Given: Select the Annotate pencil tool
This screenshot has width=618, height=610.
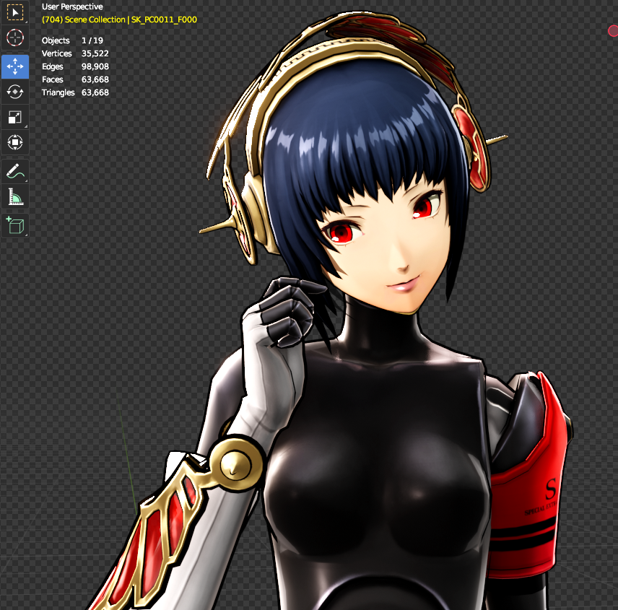Looking at the screenshot, I should pos(15,171).
